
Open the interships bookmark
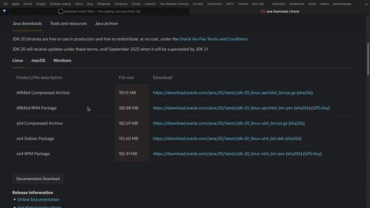coord(279,4)
